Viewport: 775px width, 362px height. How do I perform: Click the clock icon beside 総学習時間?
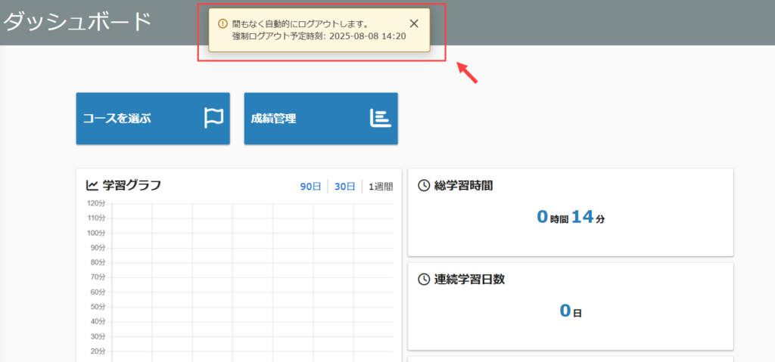tap(424, 186)
